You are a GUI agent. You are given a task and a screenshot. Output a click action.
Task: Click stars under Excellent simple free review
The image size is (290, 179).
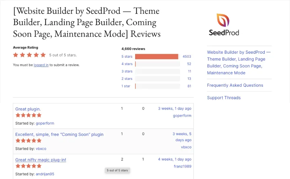tap(28, 141)
